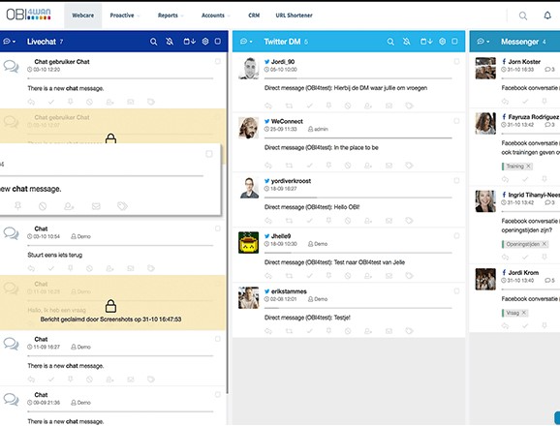Check the erikstammes message checkbox
This screenshot has height=426, width=560.
(x=456, y=291)
